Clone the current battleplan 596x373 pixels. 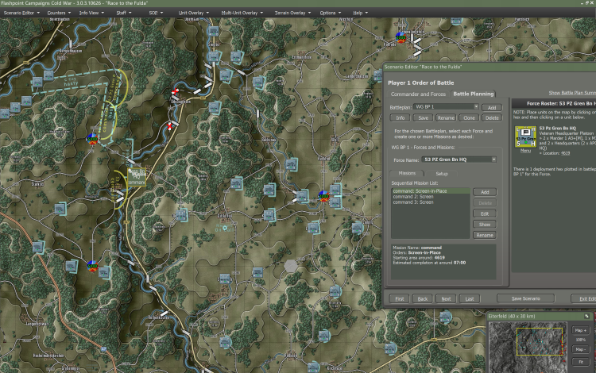click(469, 117)
